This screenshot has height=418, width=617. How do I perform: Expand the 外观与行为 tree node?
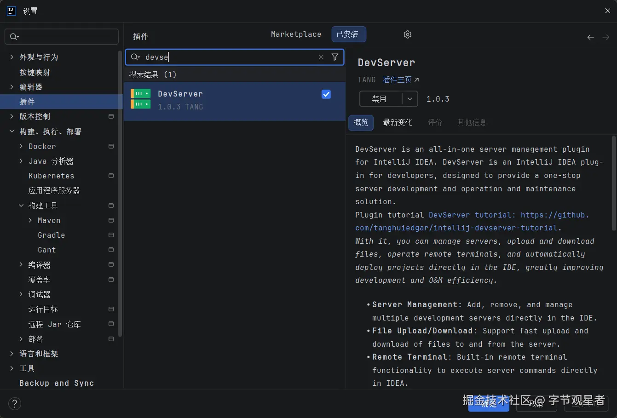(x=12, y=57)
